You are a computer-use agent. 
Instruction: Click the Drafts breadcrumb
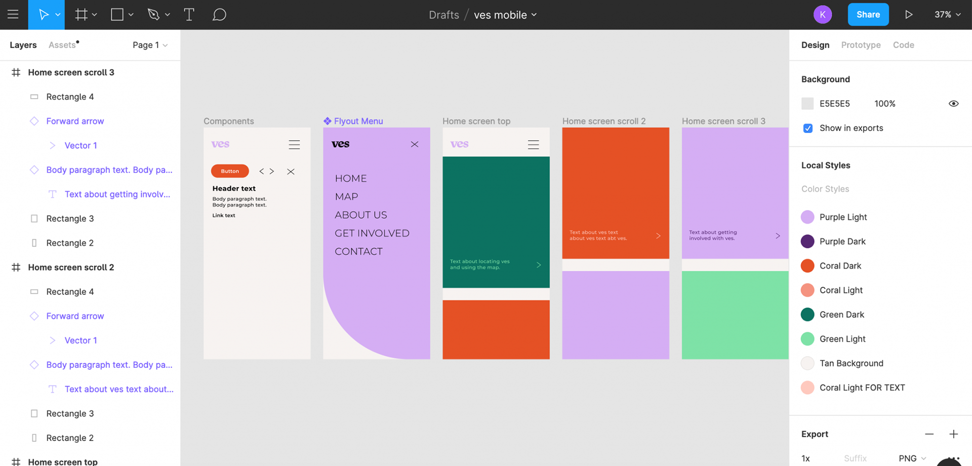click(x=444, y=15)
